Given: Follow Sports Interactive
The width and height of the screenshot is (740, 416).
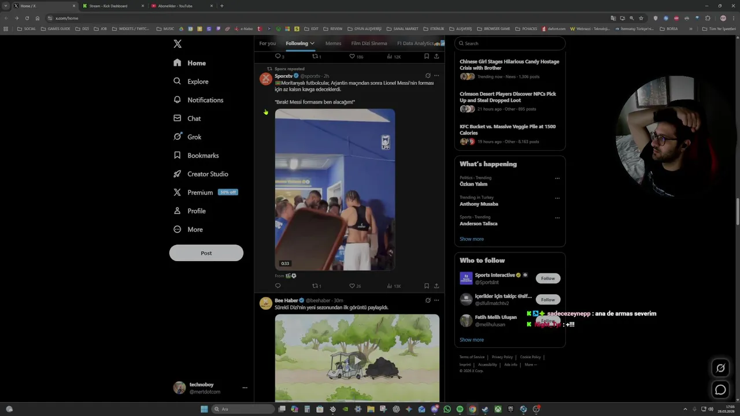Looking at the screenshot, I should coord(548,278).
